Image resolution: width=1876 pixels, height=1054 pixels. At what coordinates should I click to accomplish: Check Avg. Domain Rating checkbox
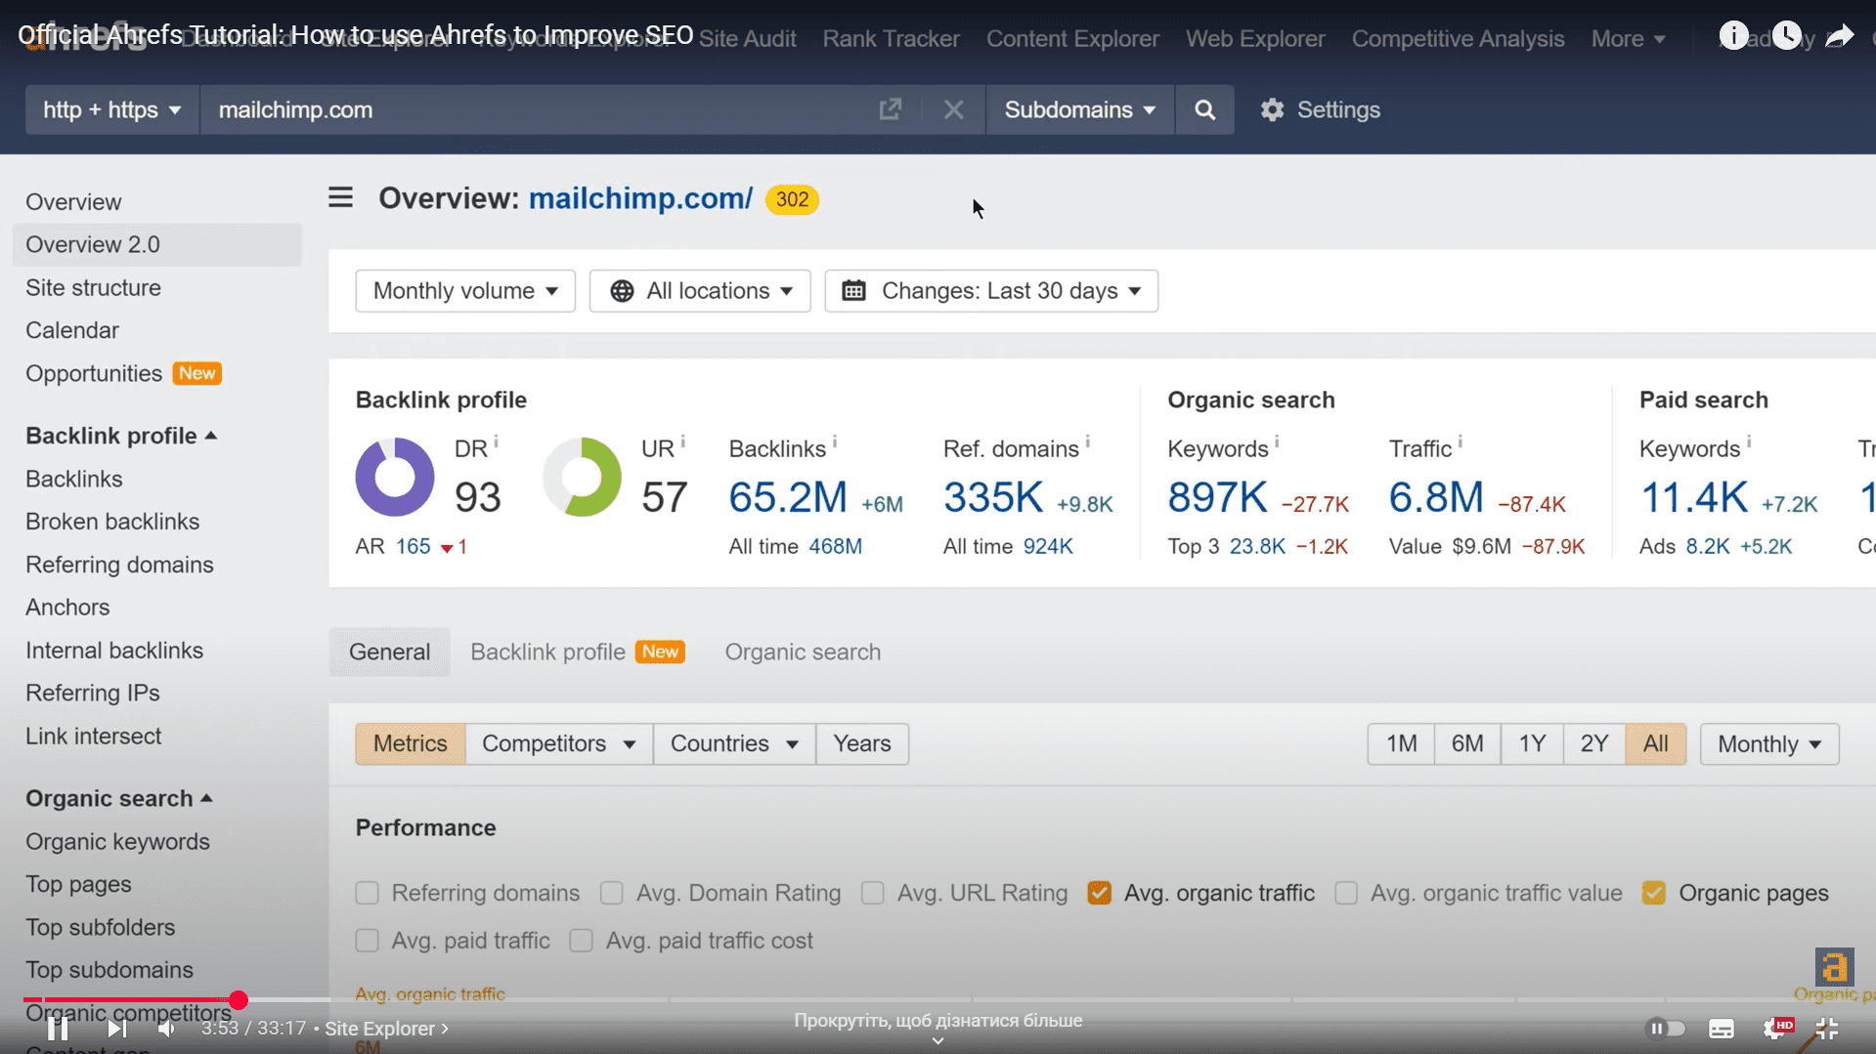[611, 893]
